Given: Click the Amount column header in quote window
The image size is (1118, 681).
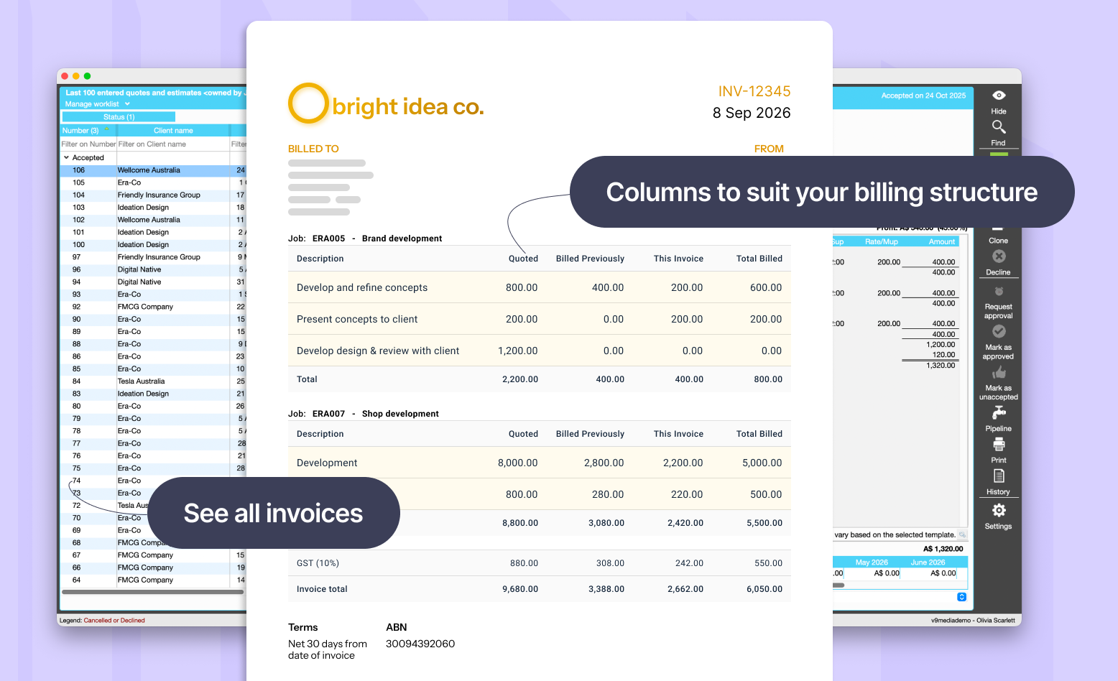Looking at the screenshot, I should pyautogui.click(x=942, y=242).
